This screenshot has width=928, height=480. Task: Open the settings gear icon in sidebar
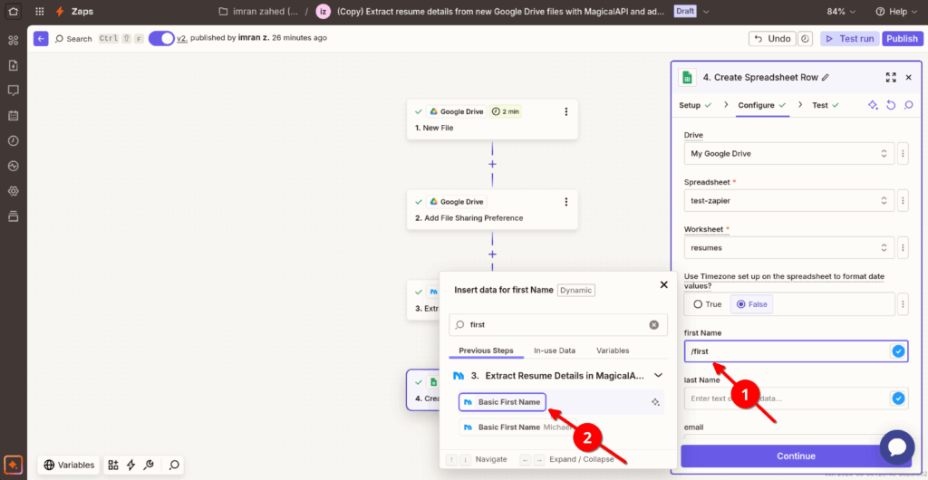(13, 191)
